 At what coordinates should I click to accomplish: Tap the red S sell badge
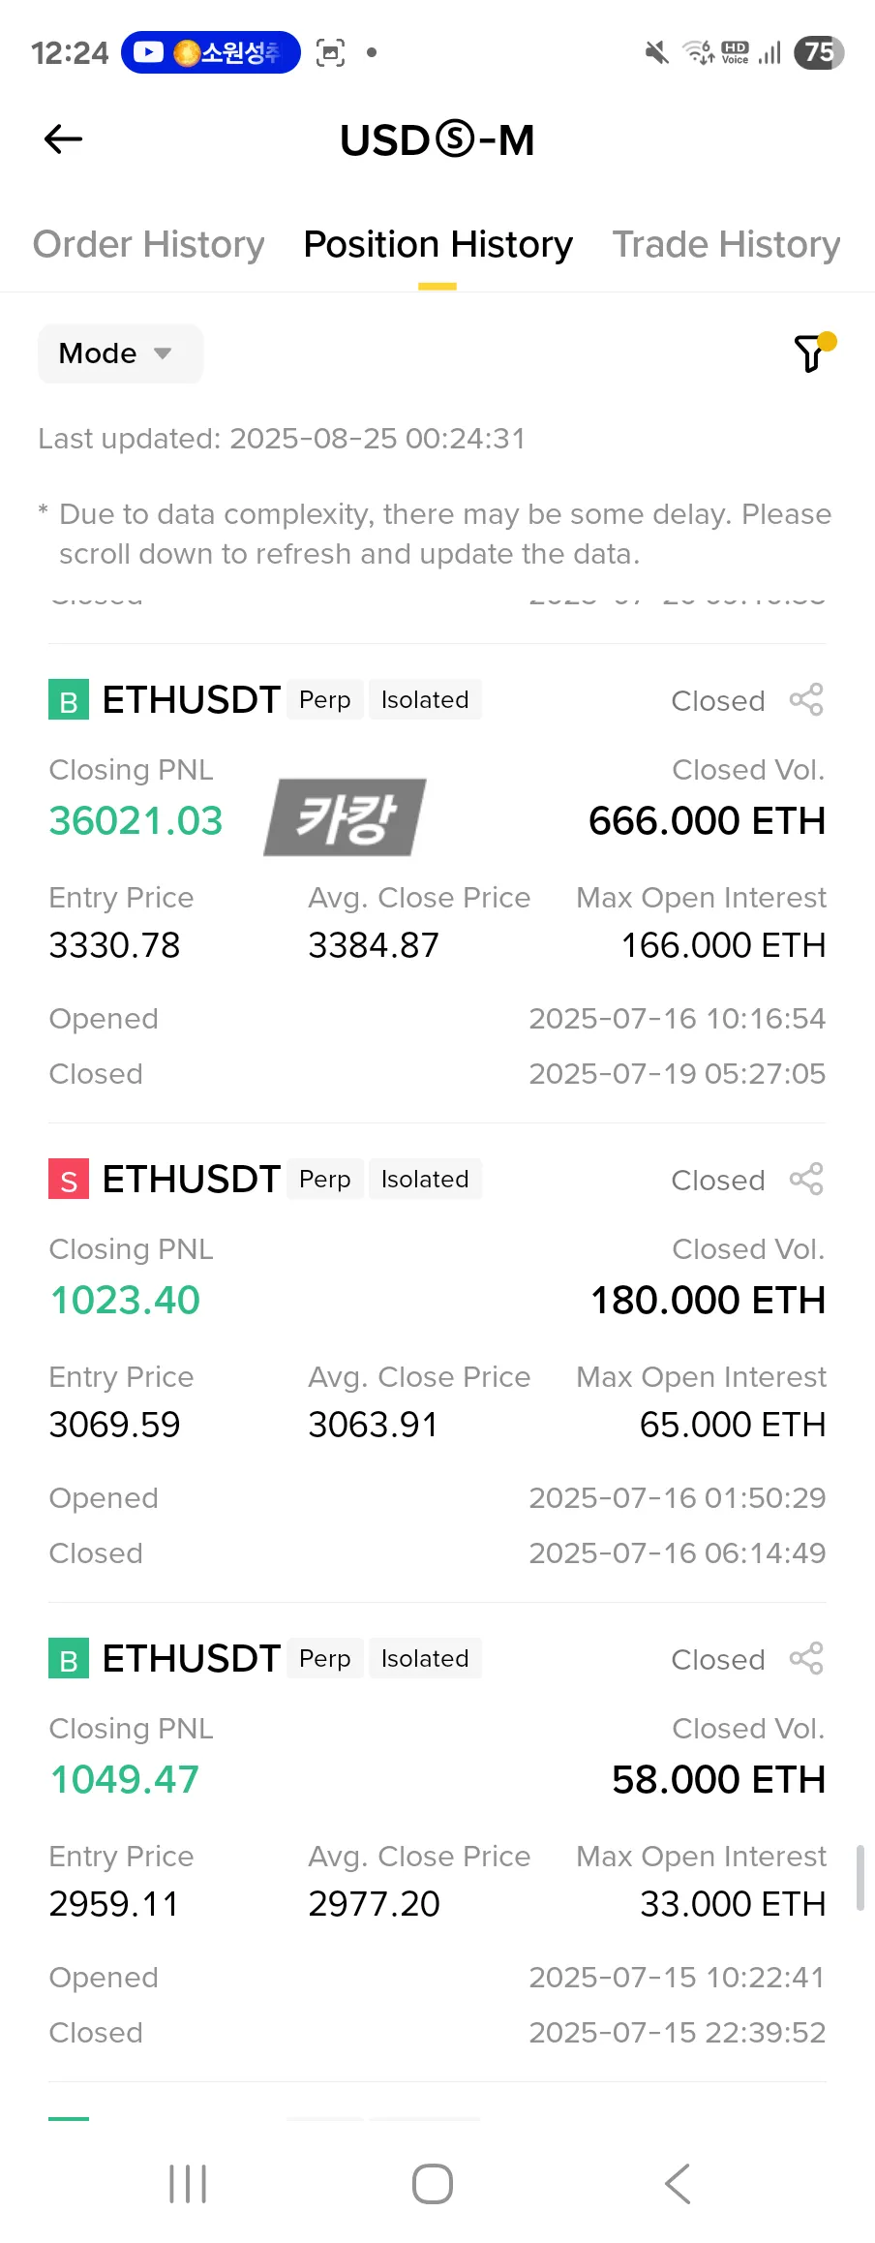point(69,1180)
